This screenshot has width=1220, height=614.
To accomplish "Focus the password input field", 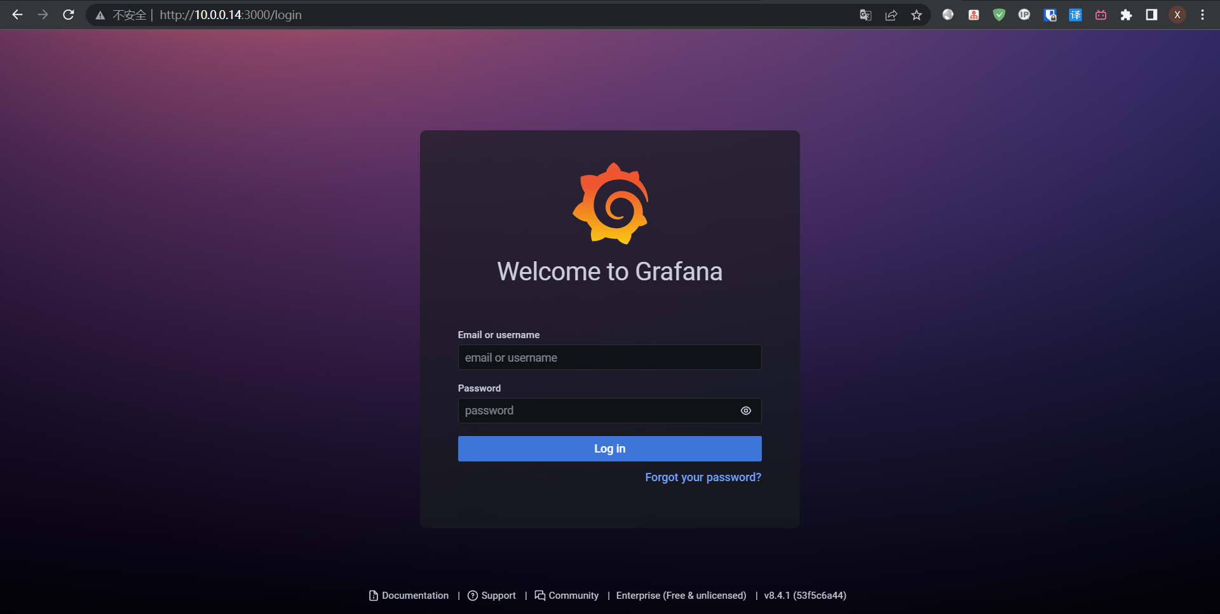I will [610, 411].
